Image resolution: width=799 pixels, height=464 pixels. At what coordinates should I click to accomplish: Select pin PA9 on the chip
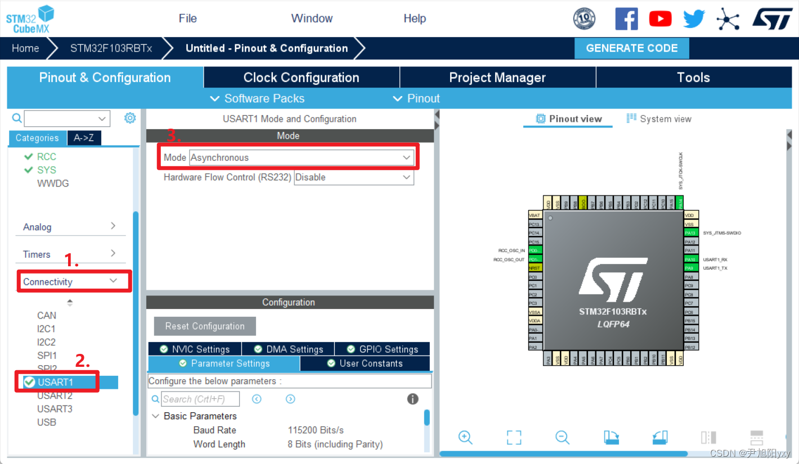click(690, 268)
